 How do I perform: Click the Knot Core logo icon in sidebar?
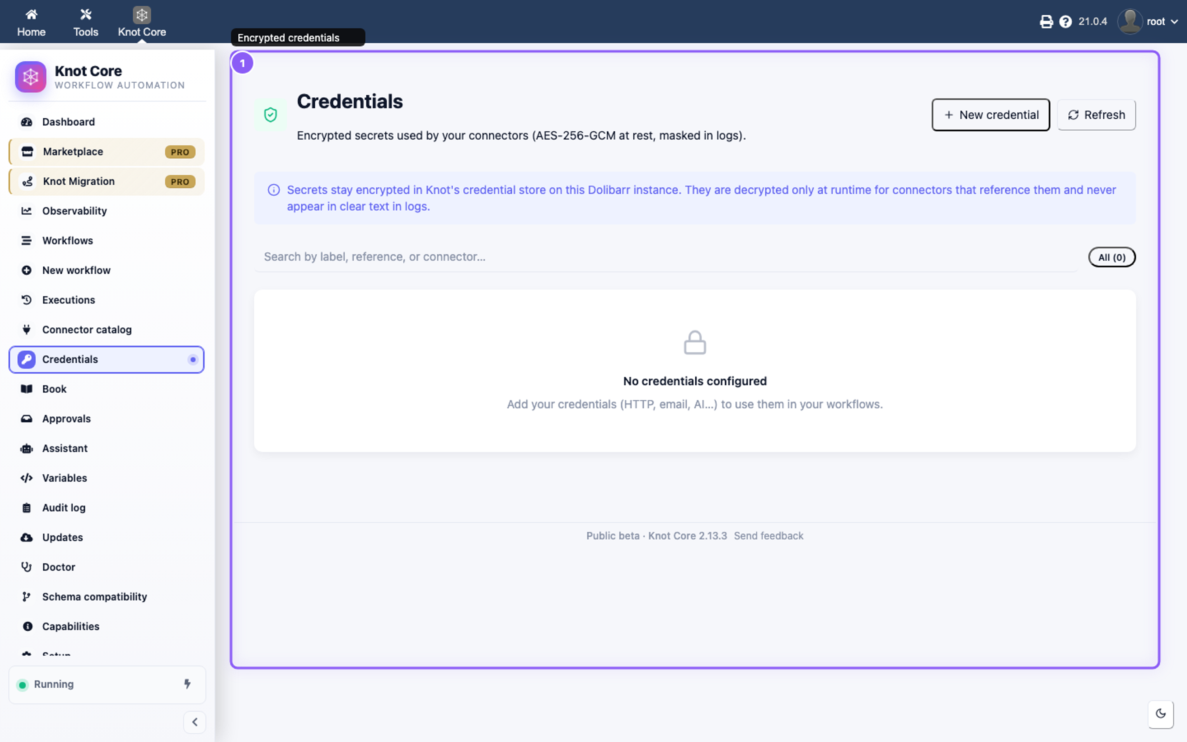30,77
